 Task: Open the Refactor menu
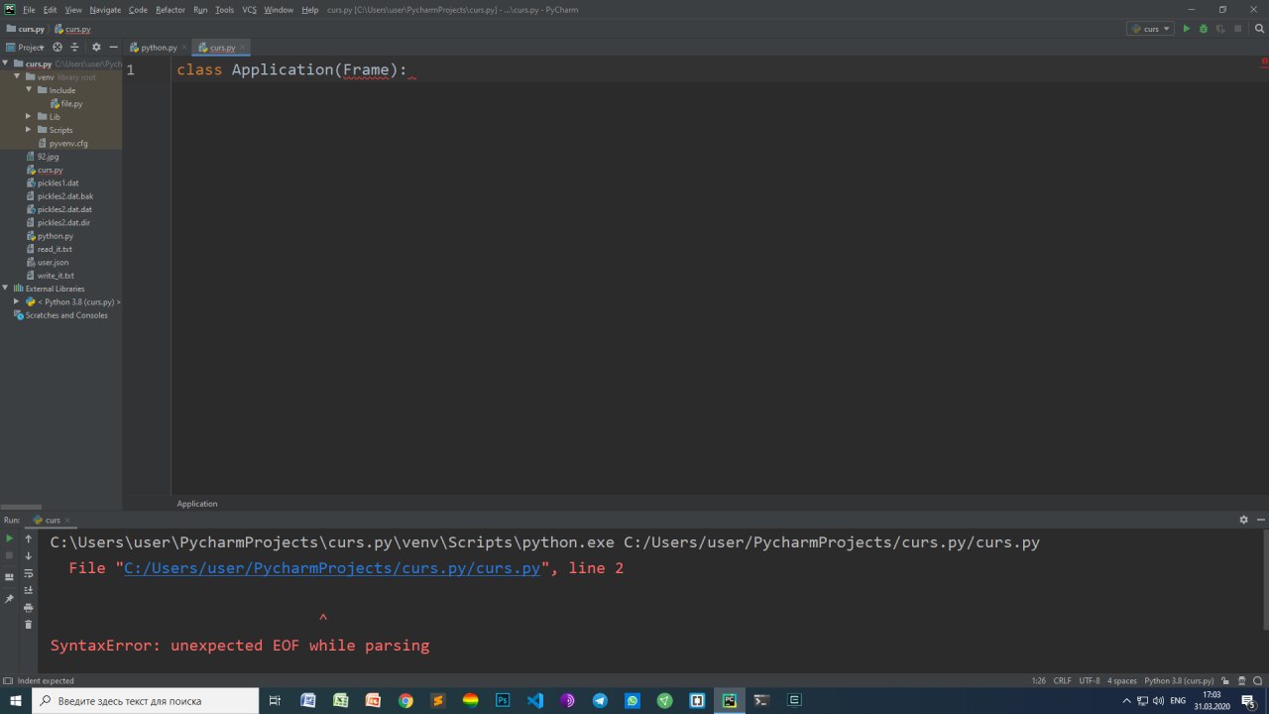[171, 10]
